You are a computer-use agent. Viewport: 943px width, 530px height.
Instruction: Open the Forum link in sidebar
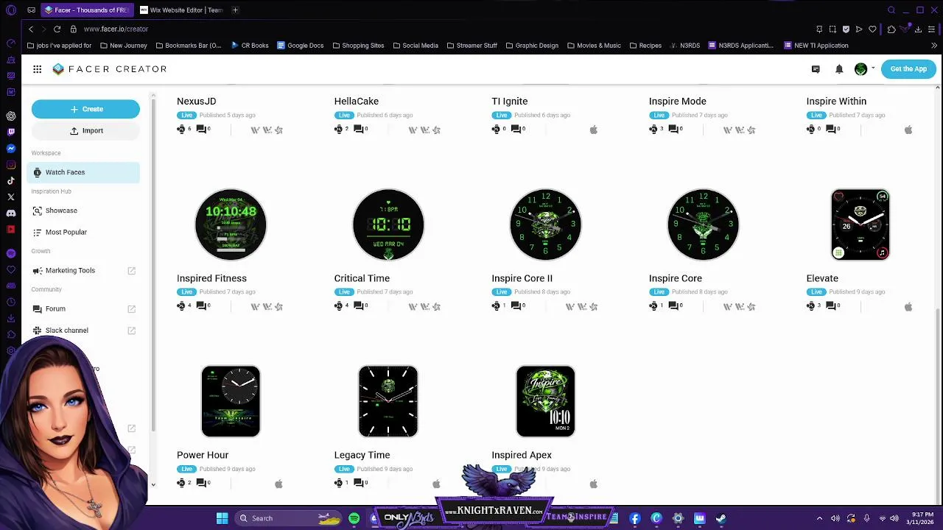pyautogui.click(x=55, y=308)
